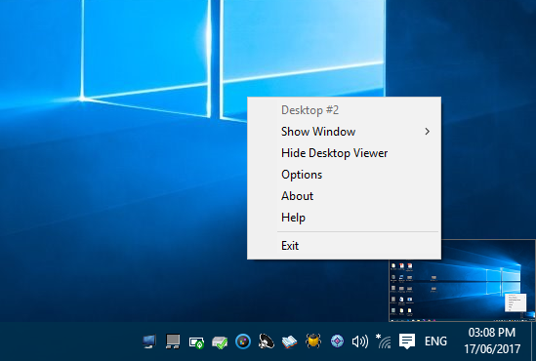
Task: Open the speaker volume control
Action: (360, 341)
